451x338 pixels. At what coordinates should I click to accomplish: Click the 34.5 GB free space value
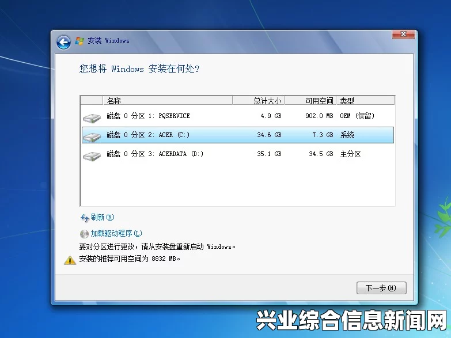click(x=321, y=154)
